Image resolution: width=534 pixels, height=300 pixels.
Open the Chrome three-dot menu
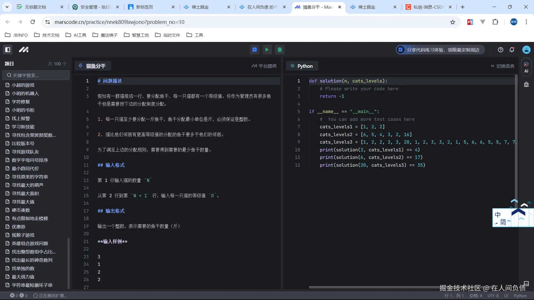click(x=526, y=22)
